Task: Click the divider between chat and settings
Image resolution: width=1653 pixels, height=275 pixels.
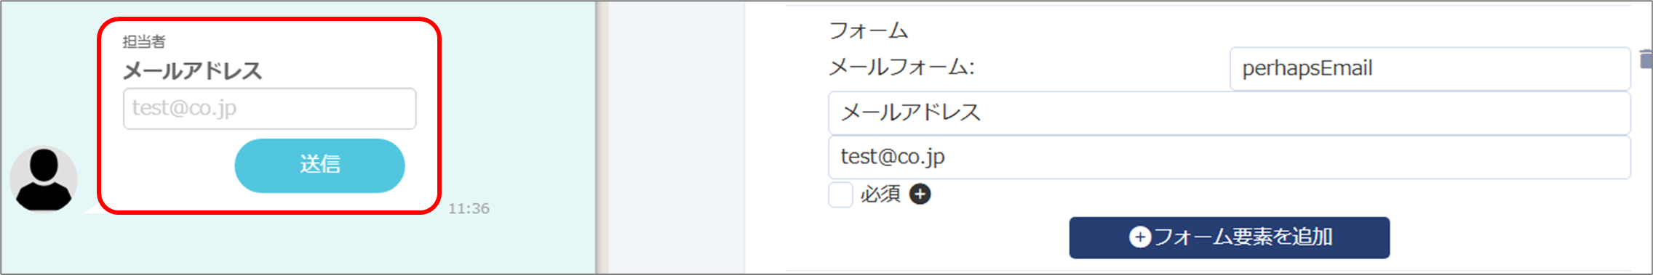Action: pyautogui.click(x=602, y=138)
